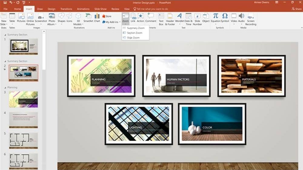Add a WordArt text object
The width and height of the screenshot is (303, 170).
point(179,19)
